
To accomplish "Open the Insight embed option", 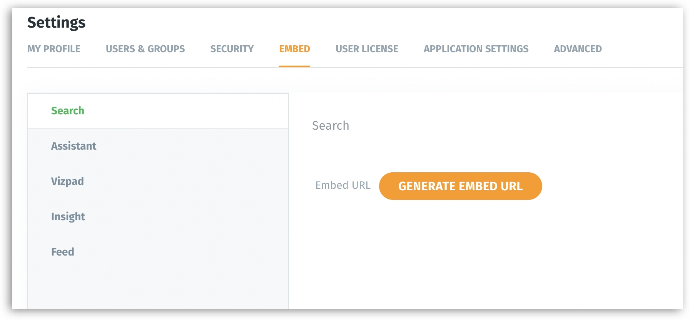I will coord(68,217).
